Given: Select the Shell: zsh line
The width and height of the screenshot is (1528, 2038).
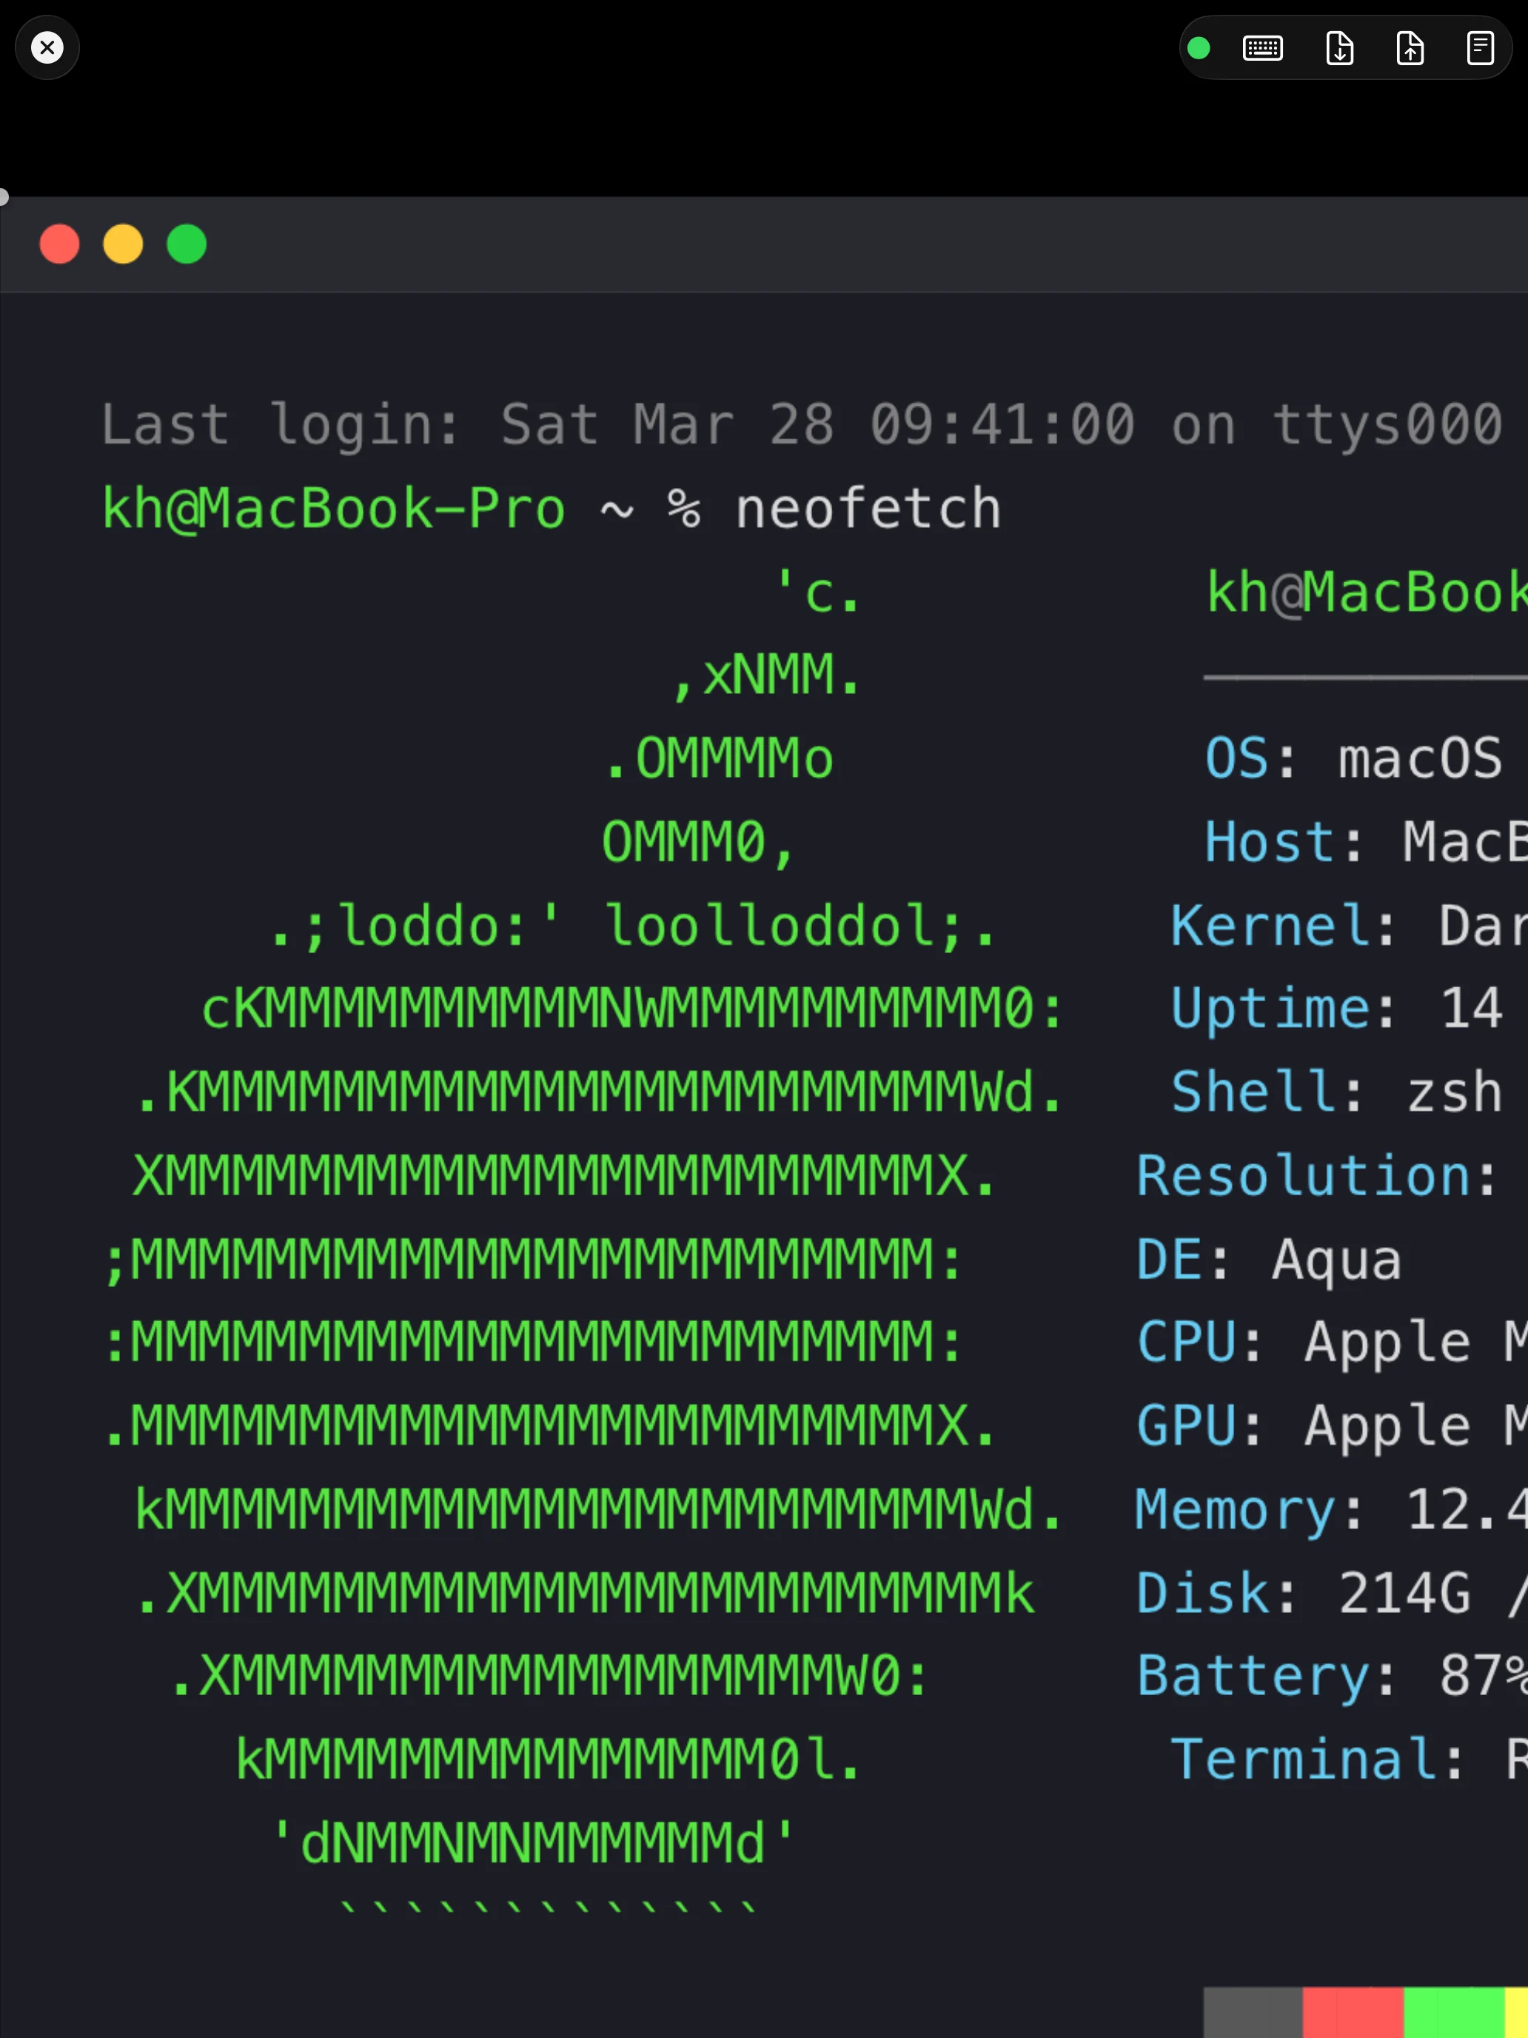Looking at the screenshot, I should click(x=1336, y=1092).
